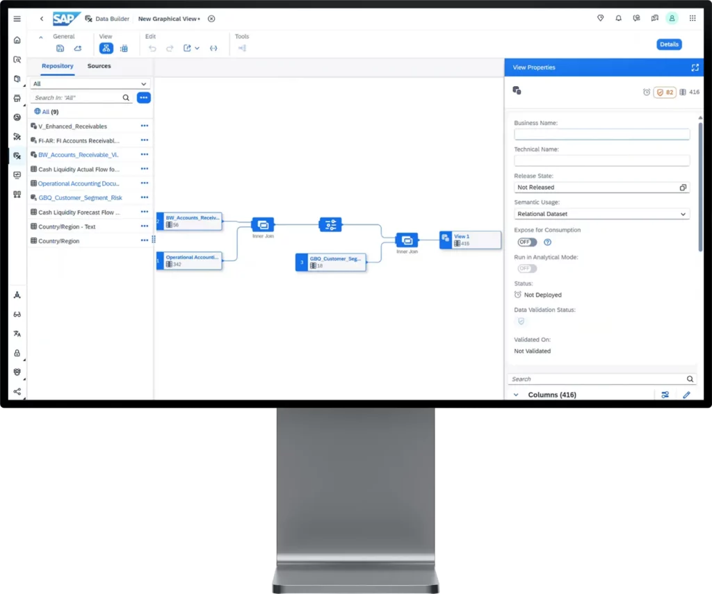This screenshot has height=594, width=712.
Task: Select the Save icon in General section
Action: (61, 48)
